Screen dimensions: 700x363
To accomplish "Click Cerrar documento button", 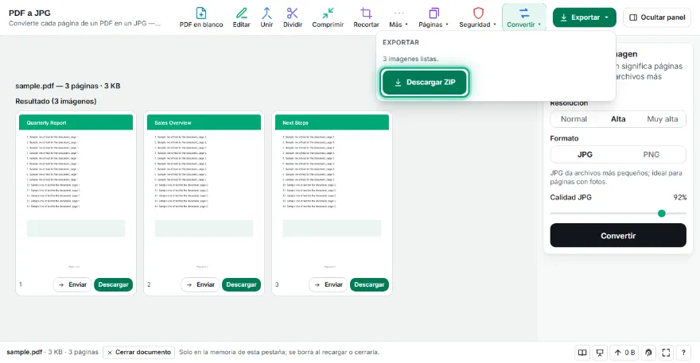I will pos(139,353).
